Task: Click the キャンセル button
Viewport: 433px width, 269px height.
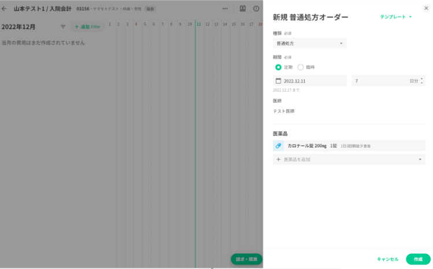Action: [x=388, y=259]
